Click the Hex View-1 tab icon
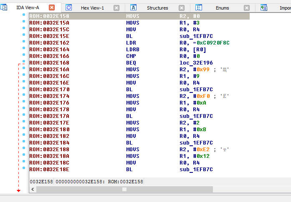291x202 pixels. [x=69, y=7]
